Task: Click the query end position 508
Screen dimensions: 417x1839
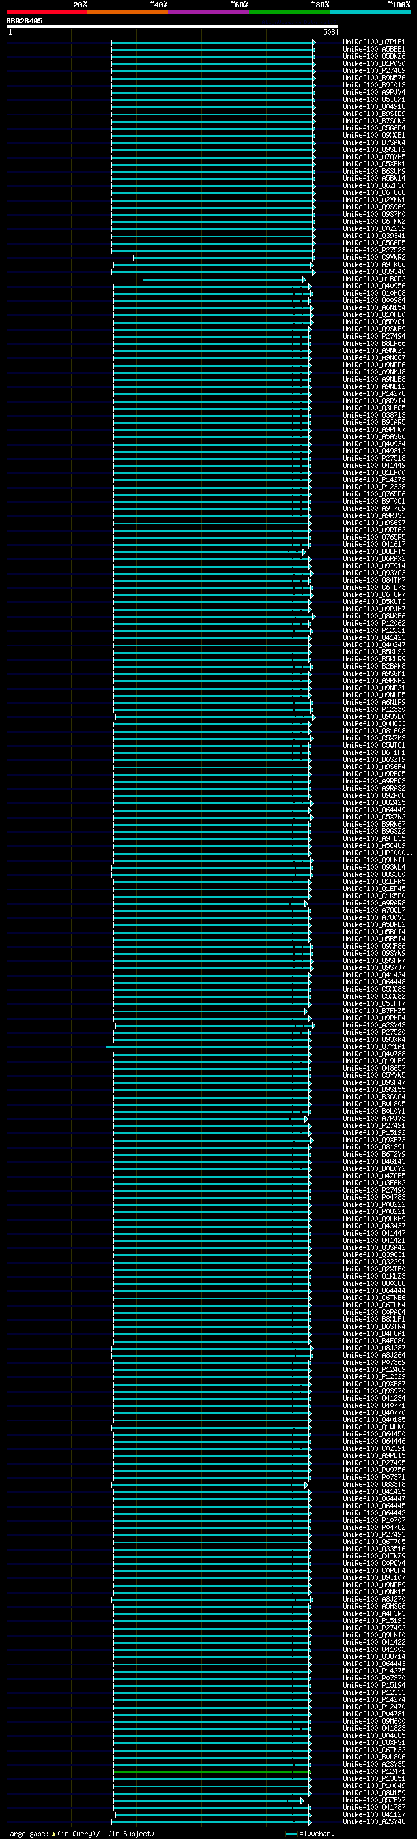Action: tap(329, 32)
